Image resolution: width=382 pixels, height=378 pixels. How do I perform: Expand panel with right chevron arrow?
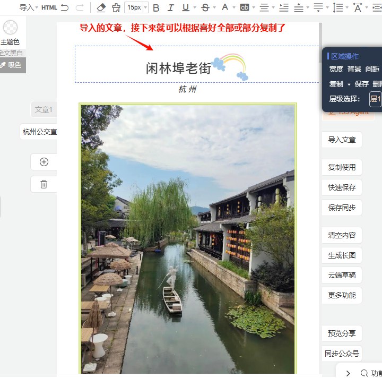[348, 373]
